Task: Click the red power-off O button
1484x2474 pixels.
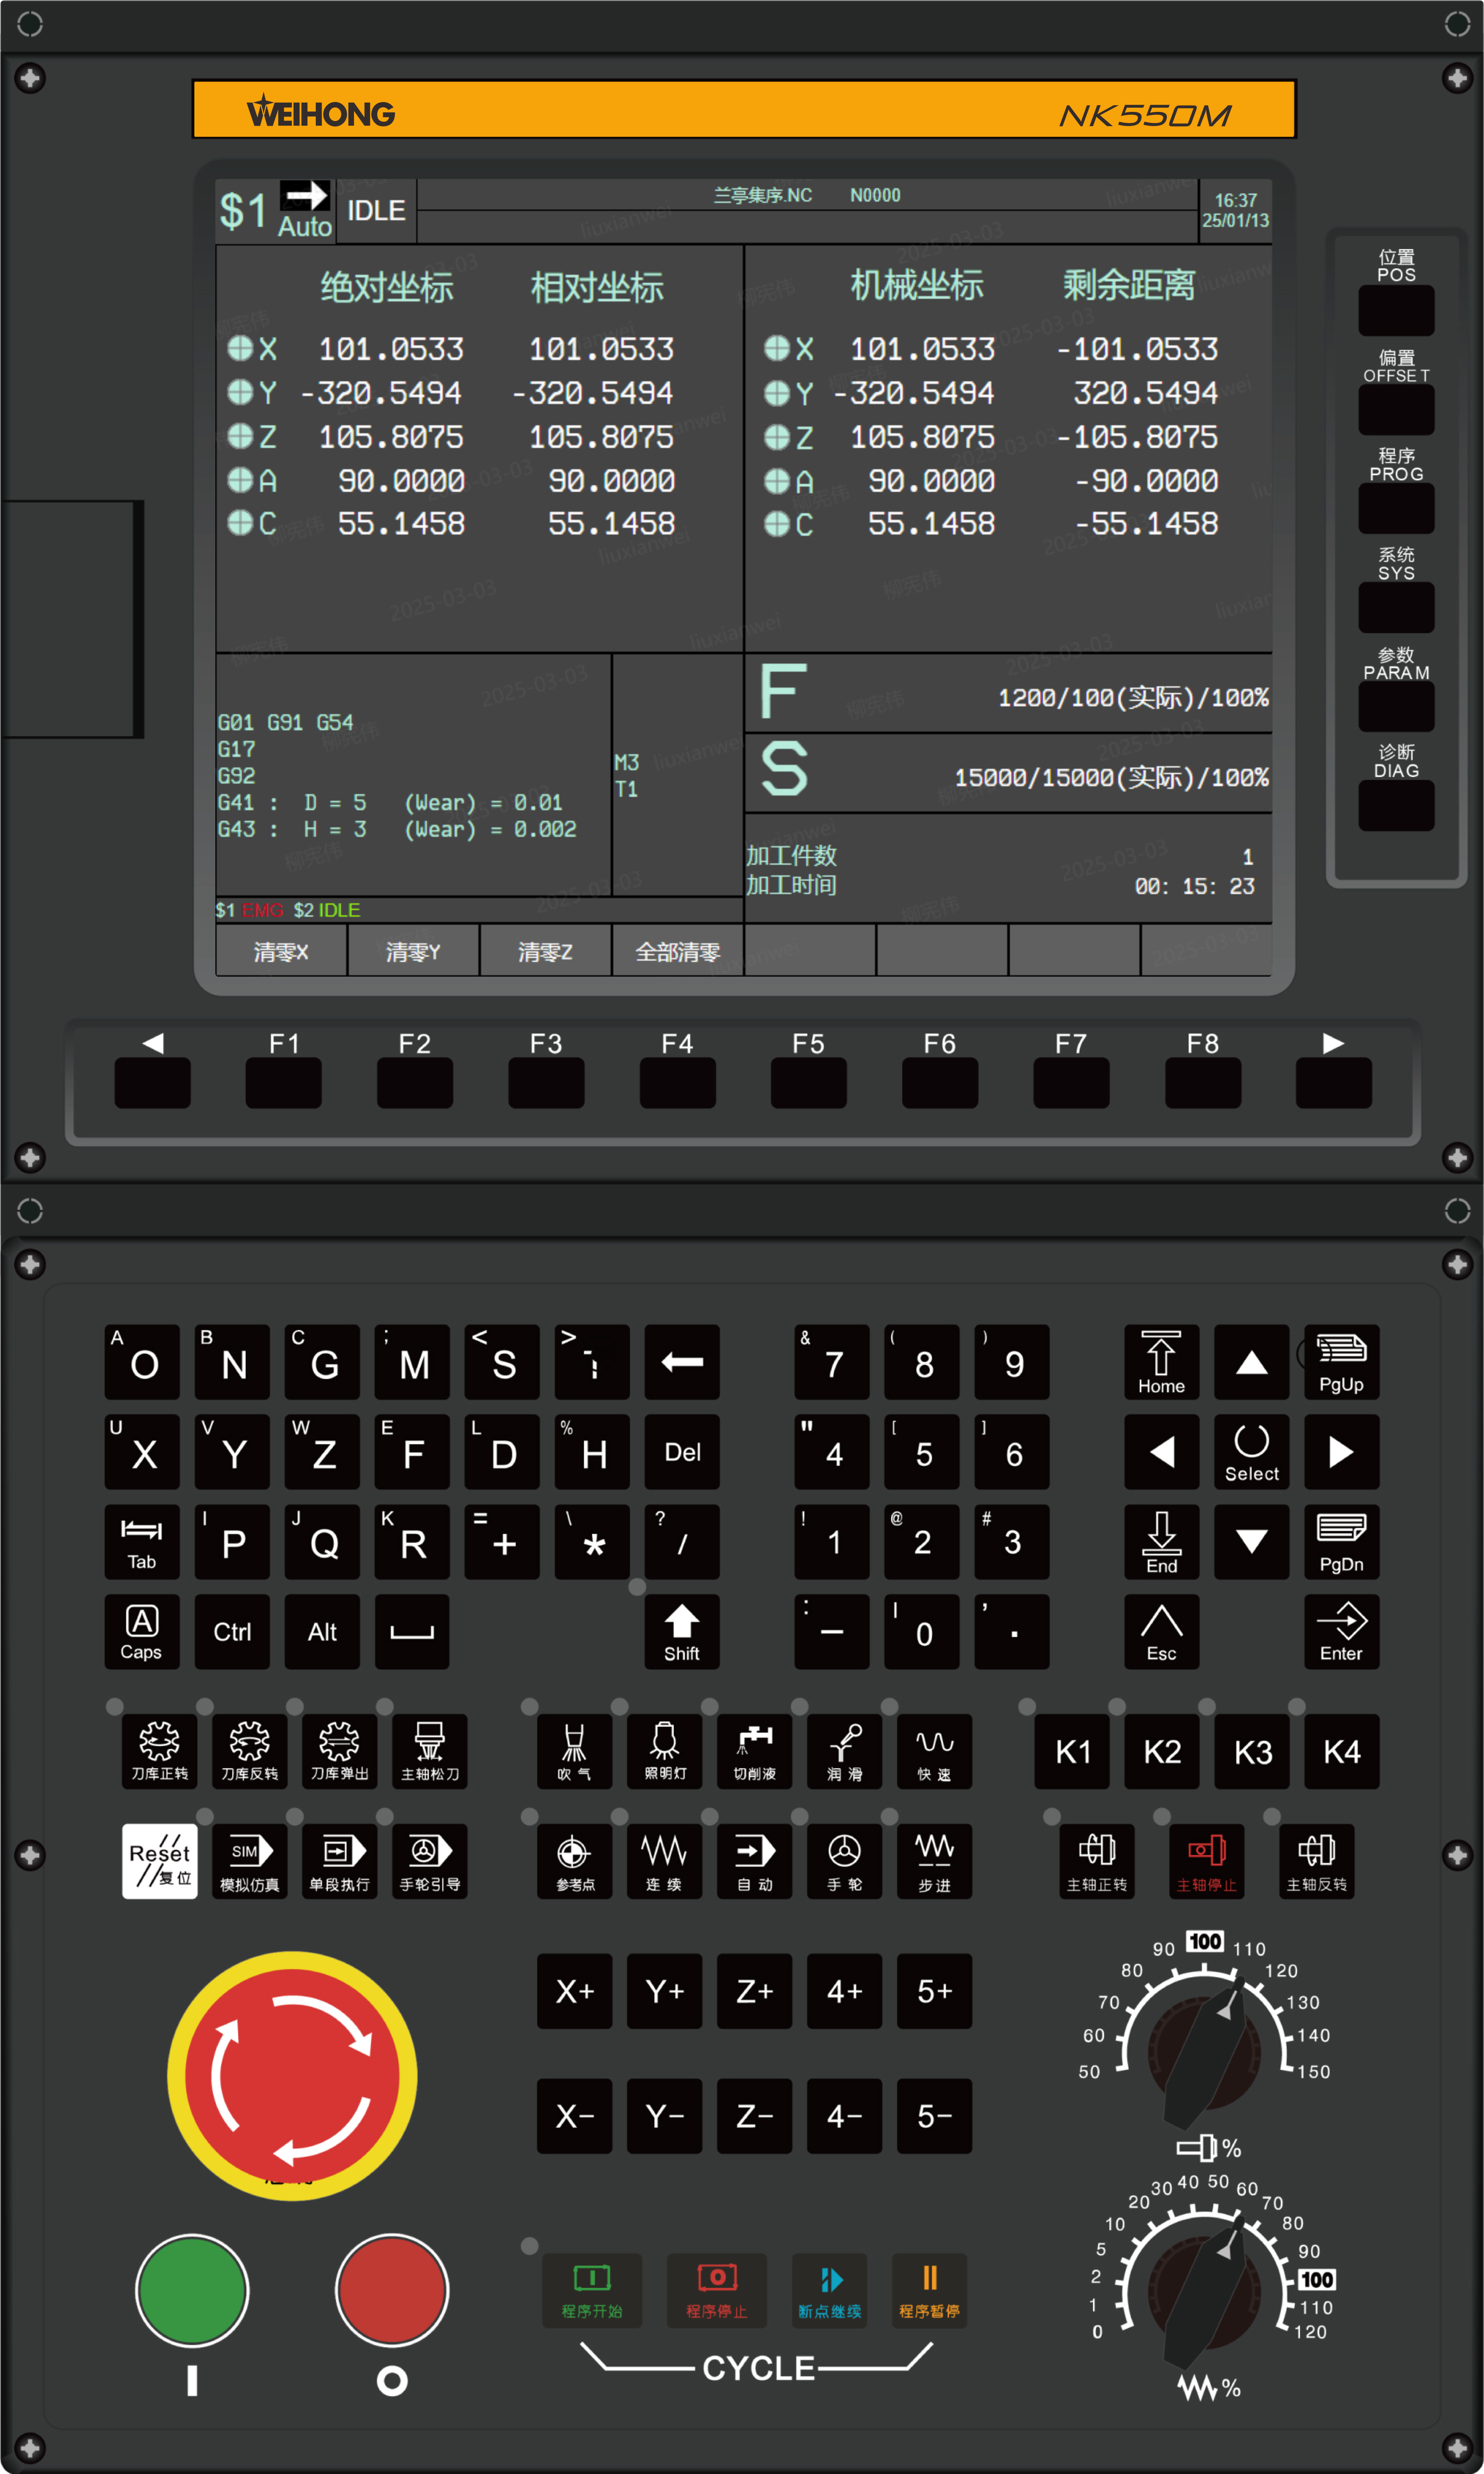Action: (392, 2290)
